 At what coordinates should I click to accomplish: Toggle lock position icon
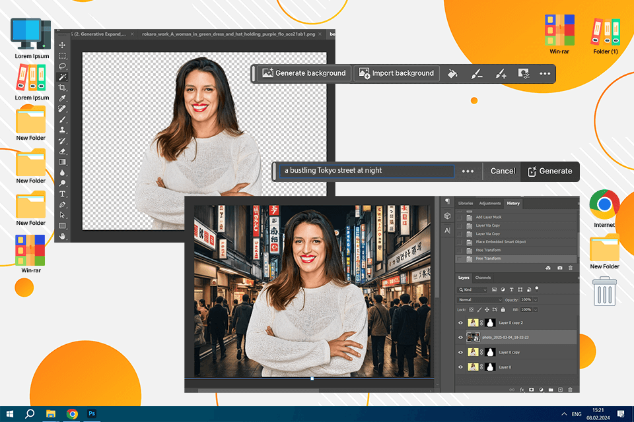[487, 310]
